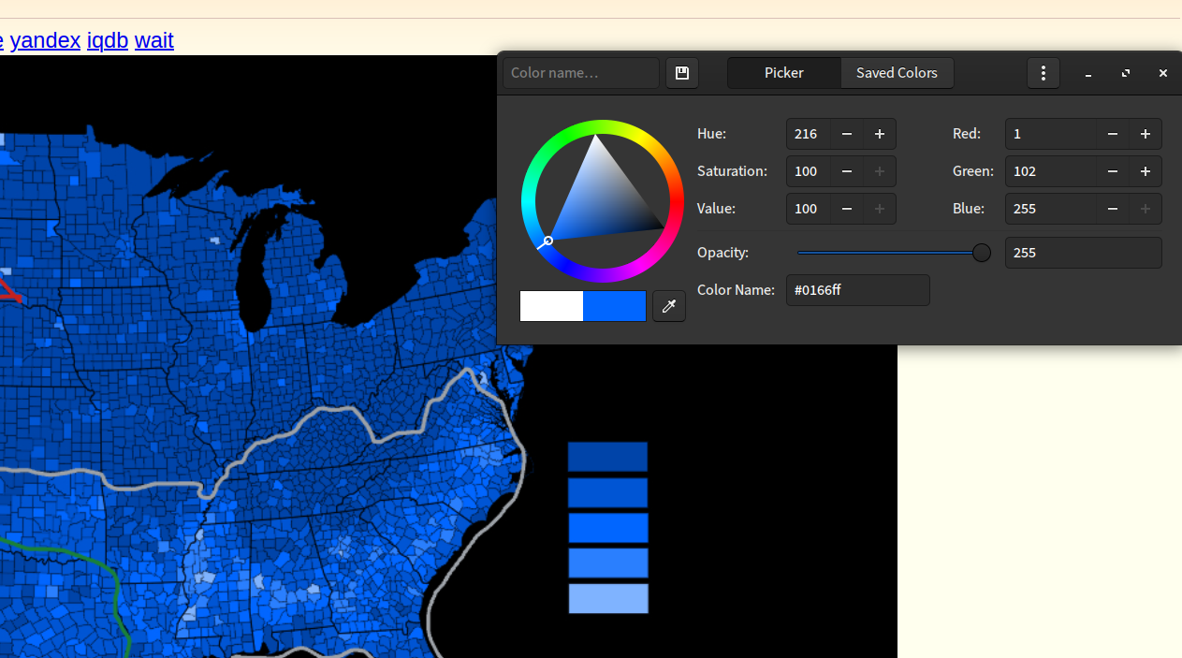Click the Hue value field showing 216
The height and width of the screenshot is (658, 1182).
(x=809, y=134)
